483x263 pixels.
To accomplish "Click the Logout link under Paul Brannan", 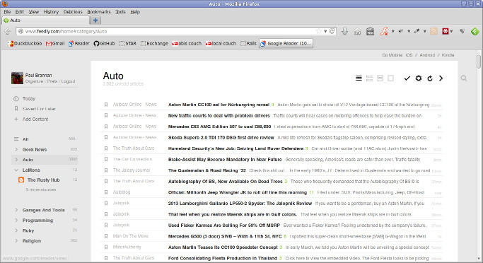I will click(68, 81).
